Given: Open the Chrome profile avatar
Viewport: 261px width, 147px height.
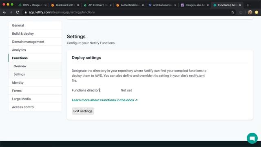Looking at the screenshot, I should tap(250, 12).
